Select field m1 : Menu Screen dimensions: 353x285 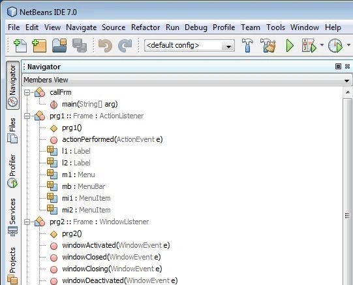click(x=78, y=175)
